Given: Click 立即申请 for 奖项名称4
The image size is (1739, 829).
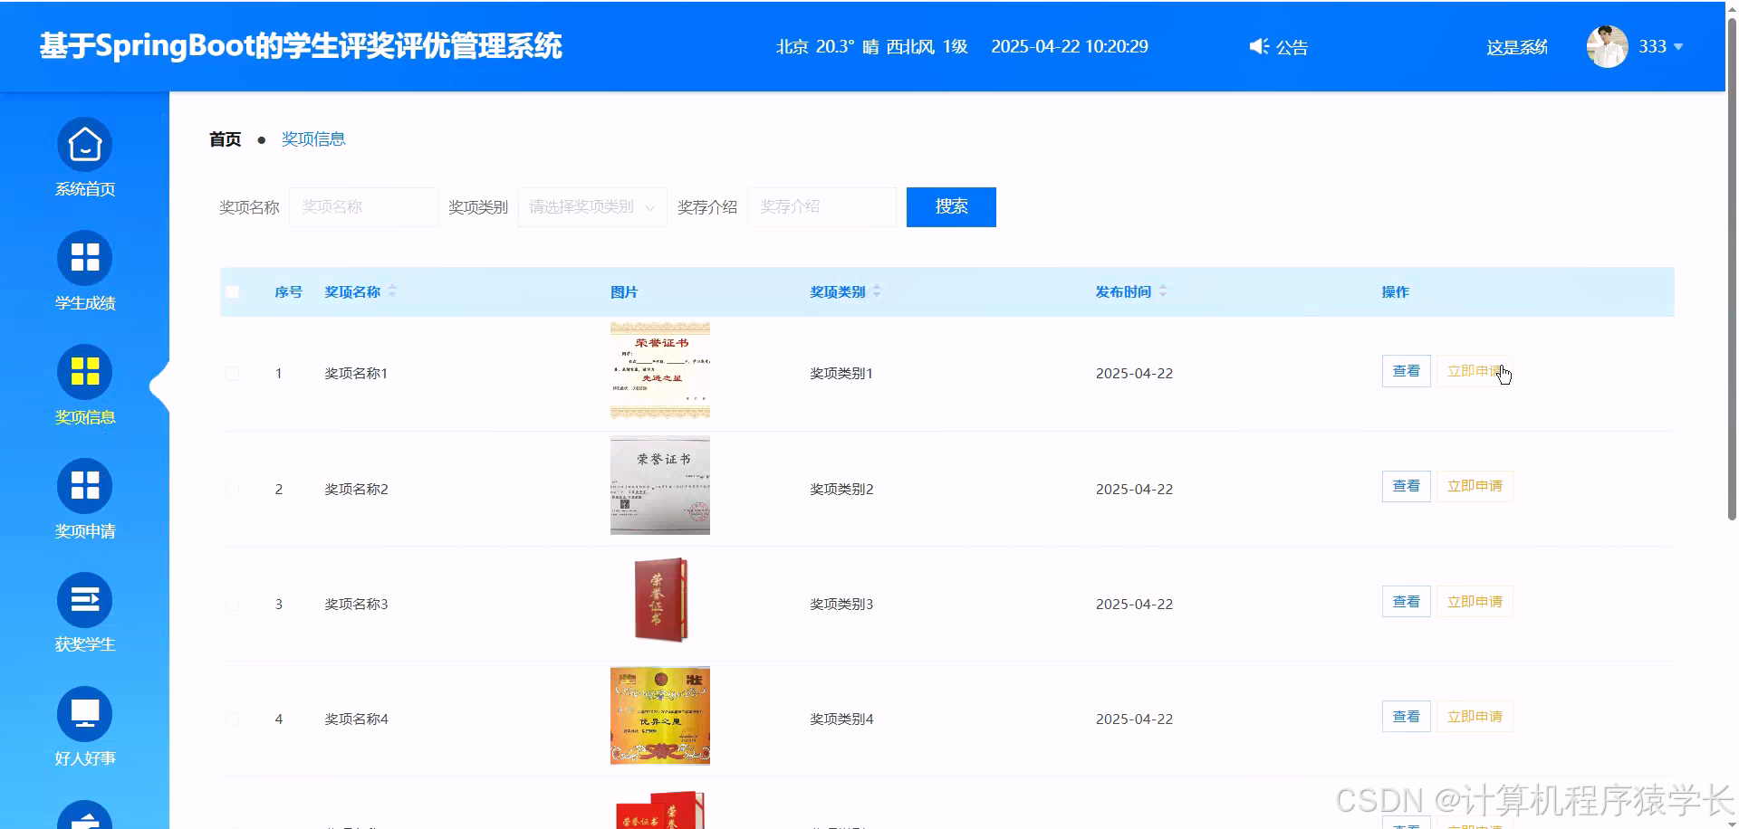Looking at the screenshot, I should [1475, 717].
